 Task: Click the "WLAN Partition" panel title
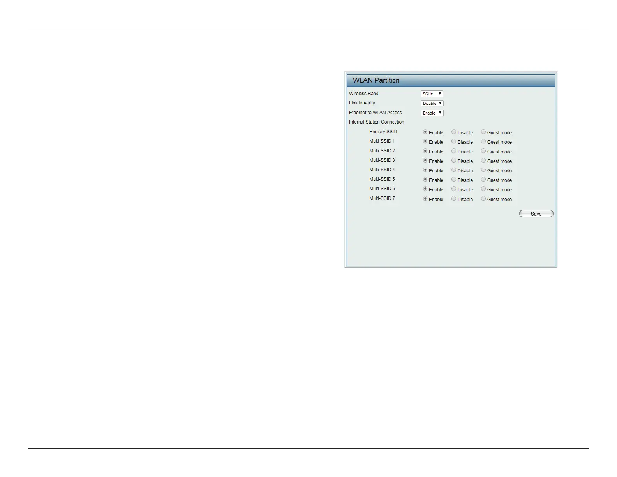point(376,80)
